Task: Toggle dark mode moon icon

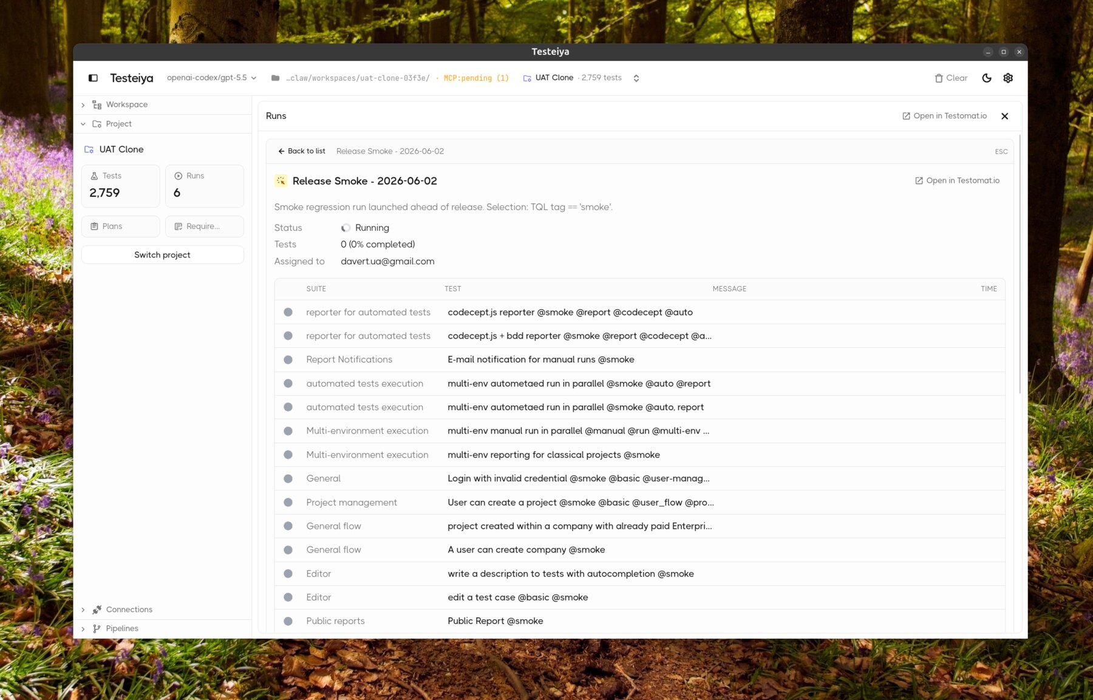Action: click(x=987, y=78)
